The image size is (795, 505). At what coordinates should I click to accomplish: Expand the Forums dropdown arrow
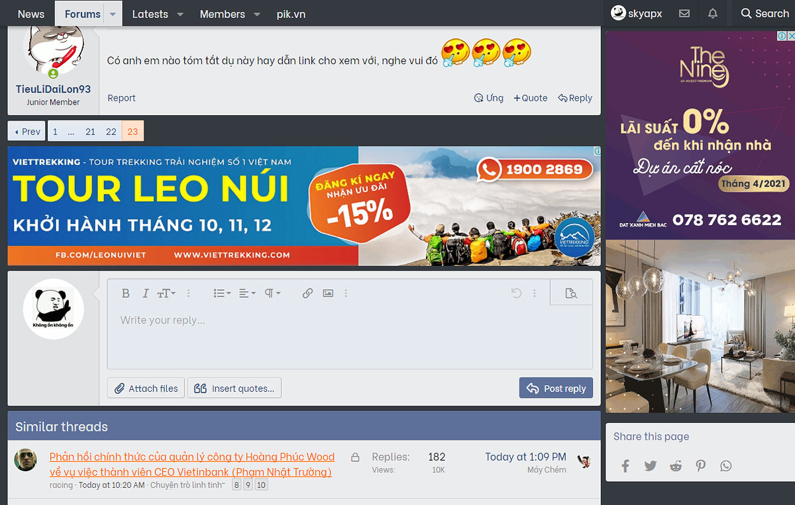pyautogui.click(x=113, y=14)
